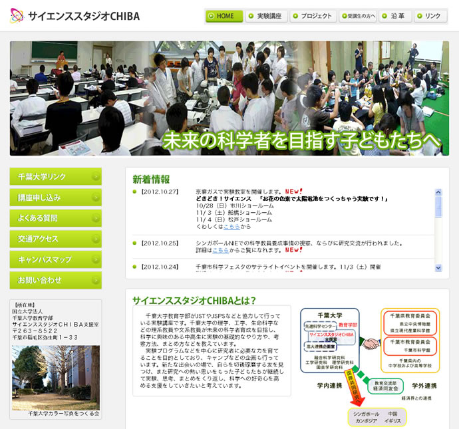Click the Chiba University campus photo thumbnail
Screen dimensions: 459x429
(56, 376)
